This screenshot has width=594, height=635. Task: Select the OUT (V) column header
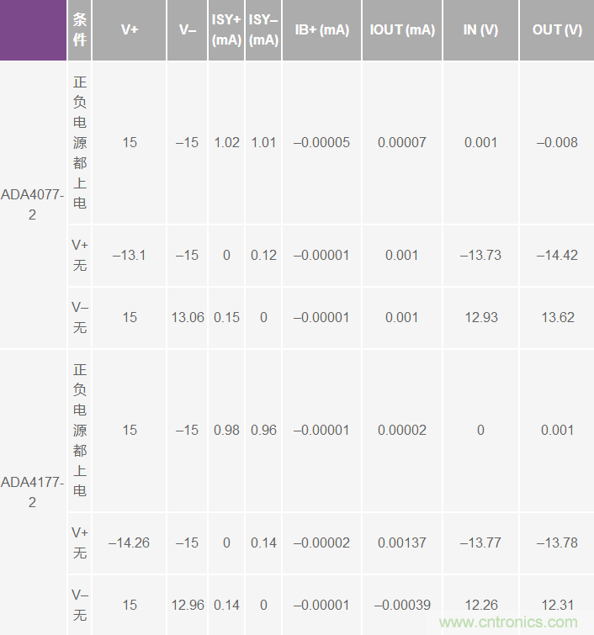557,30
